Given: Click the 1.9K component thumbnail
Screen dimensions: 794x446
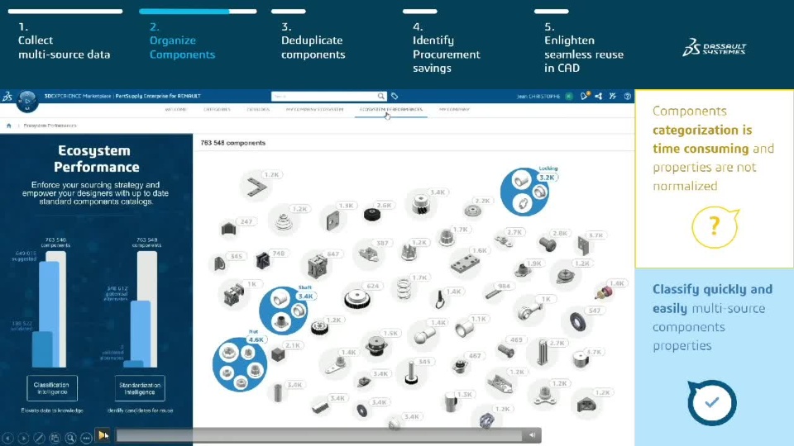Looking at the screenshot, I should pyautogui.click(x=522, y=270).
